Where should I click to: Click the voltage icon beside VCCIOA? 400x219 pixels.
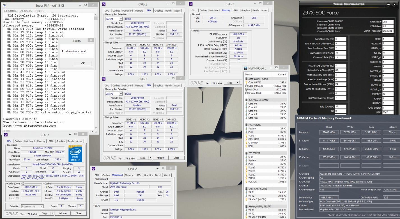pos(246,181)
